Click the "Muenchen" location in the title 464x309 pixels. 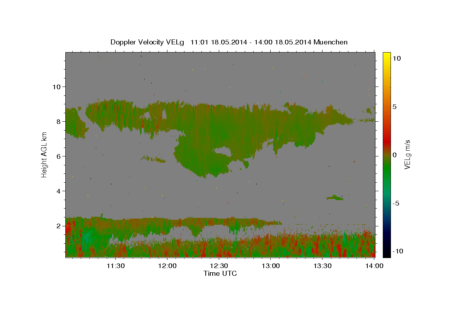pyautogui.click(x=331, y=42)
